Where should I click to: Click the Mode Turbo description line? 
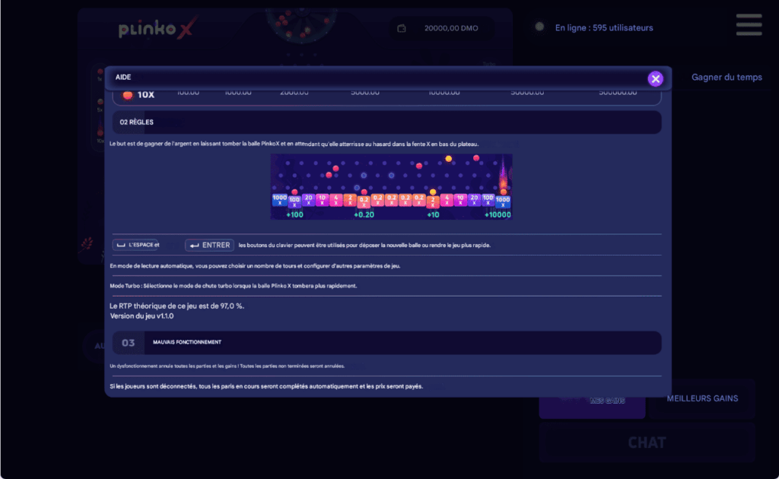[233, 286]
